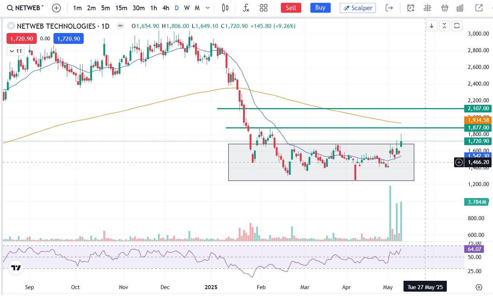Click the 3.784M volume label
This screenshot has height=296, width=493.
pos(476,202)
